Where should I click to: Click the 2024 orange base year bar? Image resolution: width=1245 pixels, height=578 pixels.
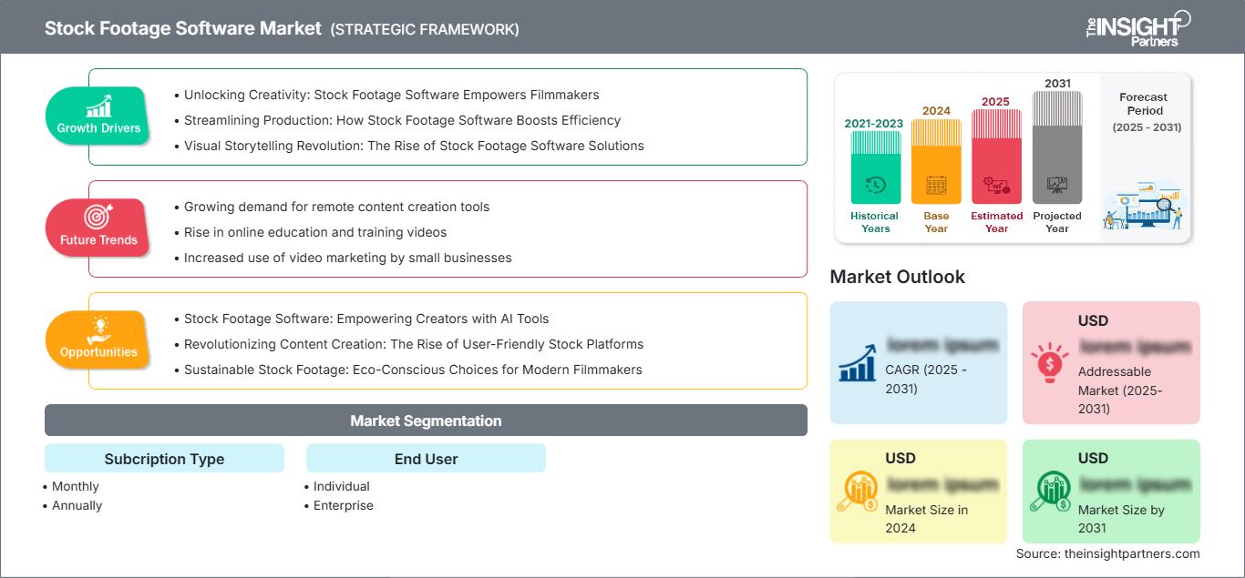(936, 161)
